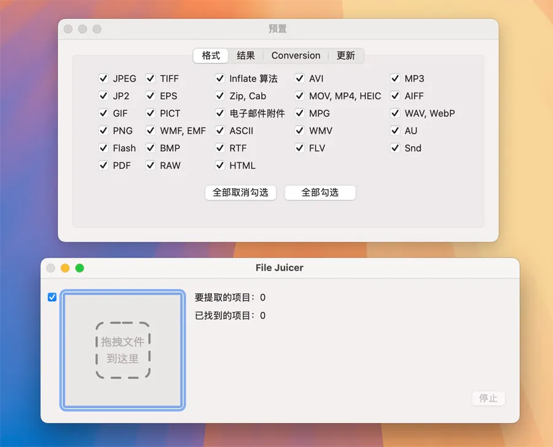Disable the MP3 format checkbox
Image resolution: width=553 pixels, height=447 pixels.
pos(395,79)
